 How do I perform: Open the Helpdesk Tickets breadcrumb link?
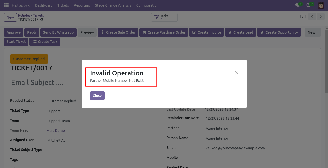coord(31,15)
